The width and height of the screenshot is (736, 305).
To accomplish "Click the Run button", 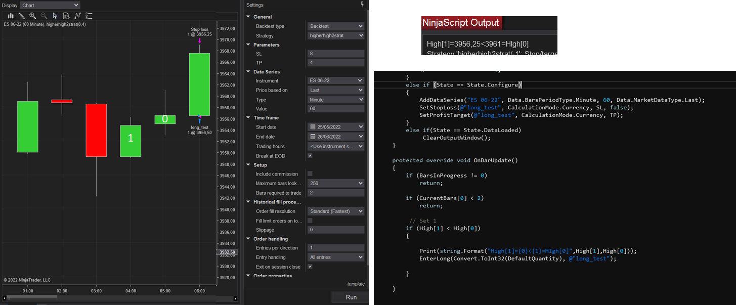I will [x=351, y=297].
